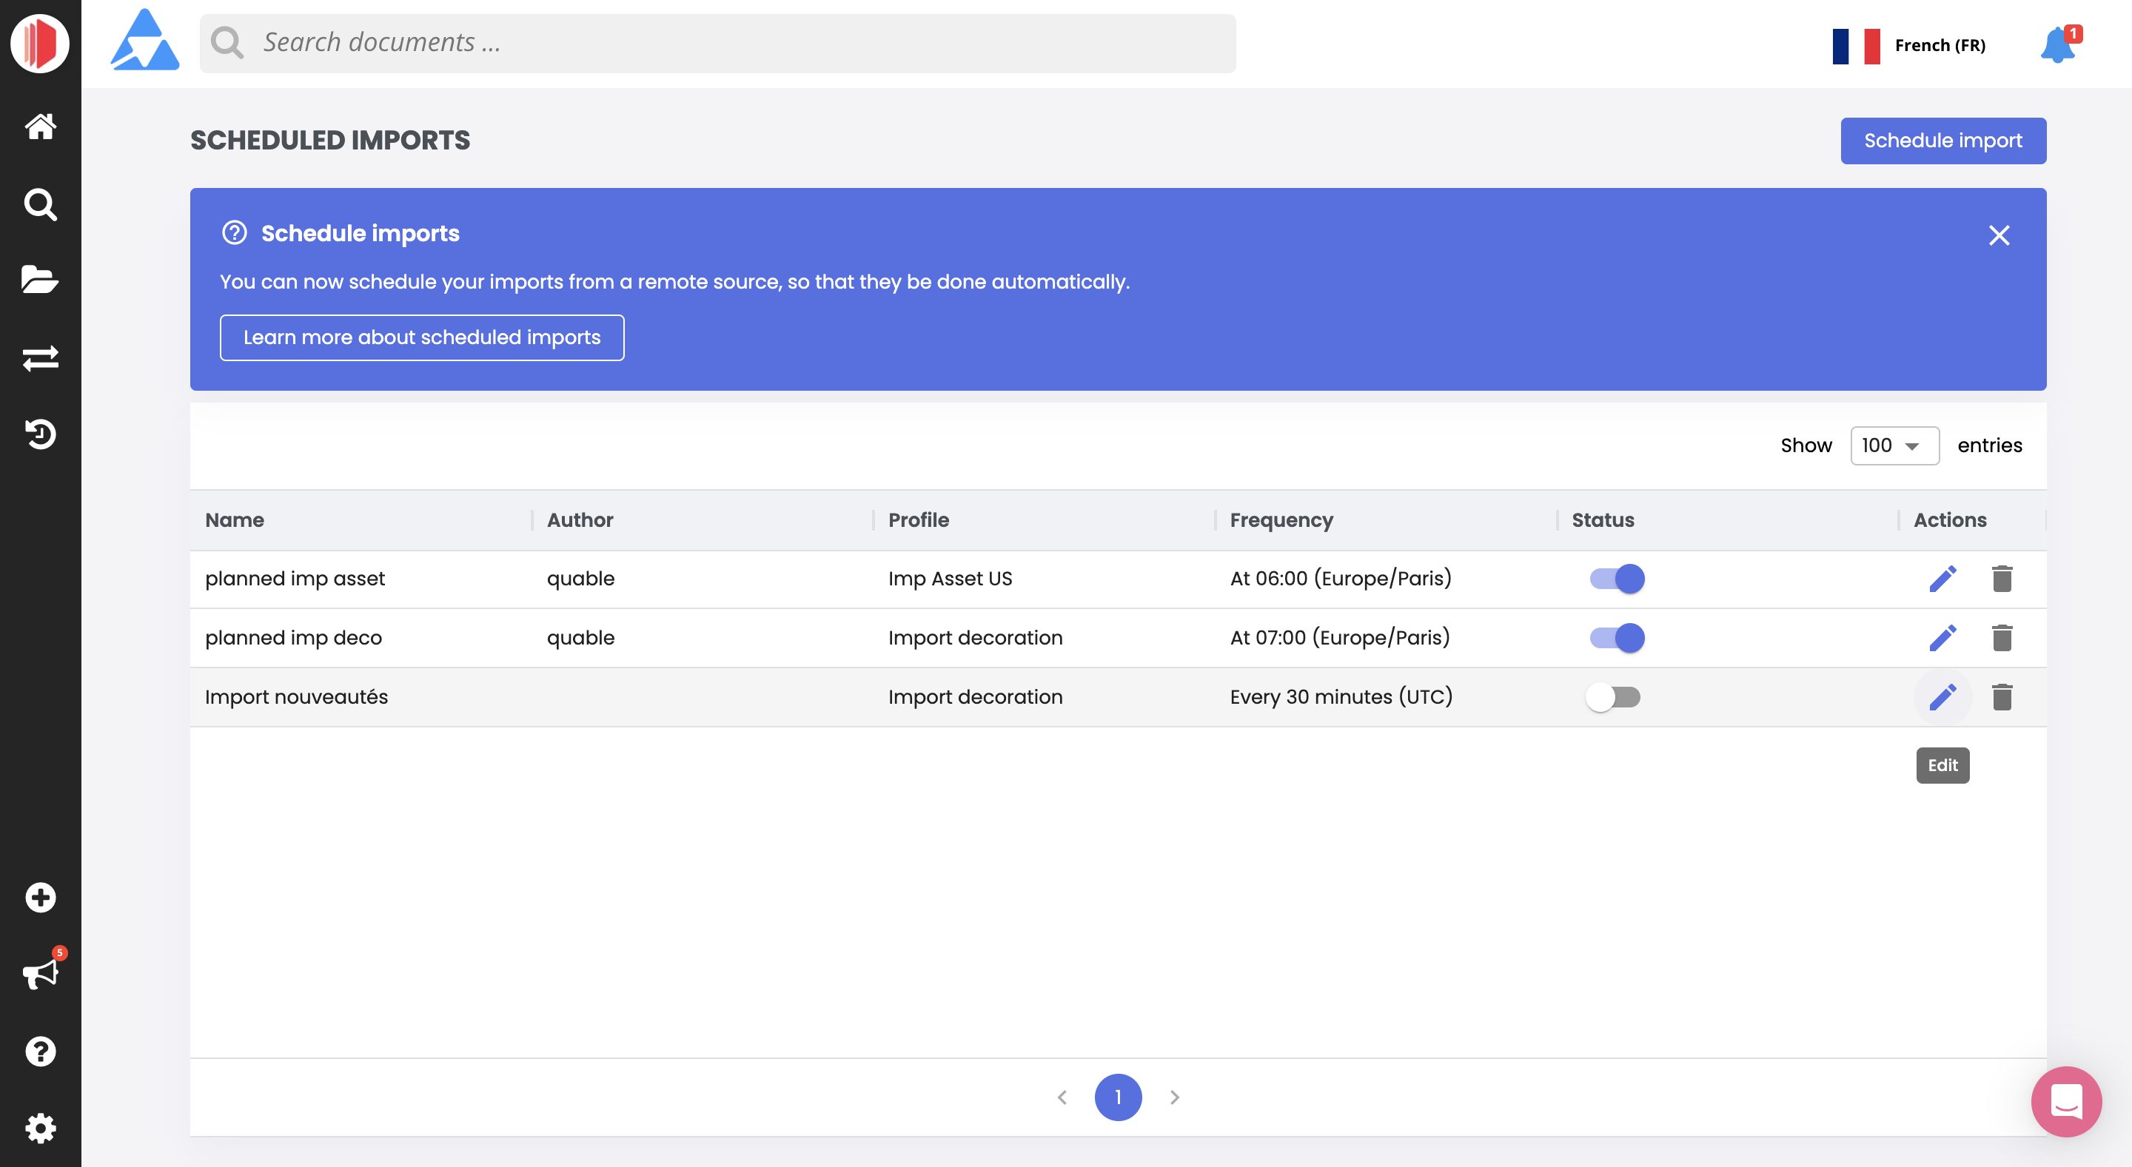Click the Schedule import button
Viewport: 2132px width, 1167px height.
tap(1942, 141)
